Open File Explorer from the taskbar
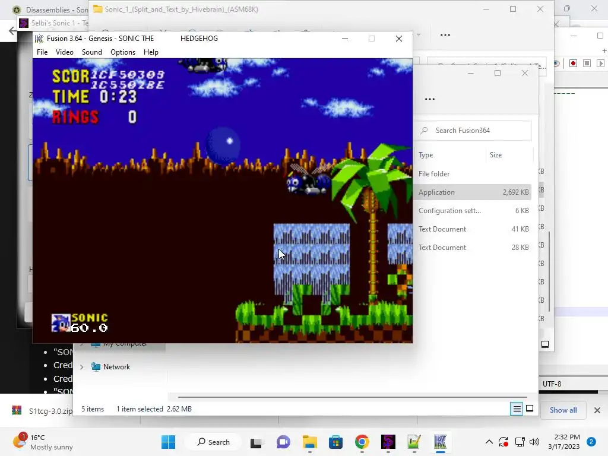This screenshot has height=456, width=608. click(x=310, y=442)
